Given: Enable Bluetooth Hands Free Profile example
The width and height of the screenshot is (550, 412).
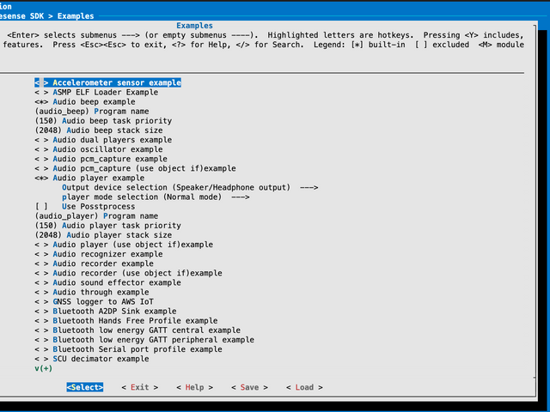Looking at the screenshot, I should [x=126, y=320].
